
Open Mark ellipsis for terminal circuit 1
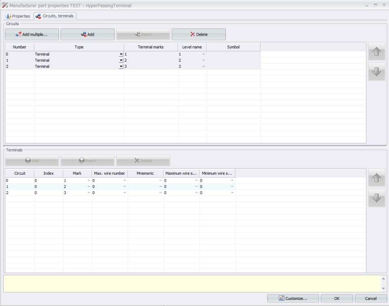pos(89,186)
